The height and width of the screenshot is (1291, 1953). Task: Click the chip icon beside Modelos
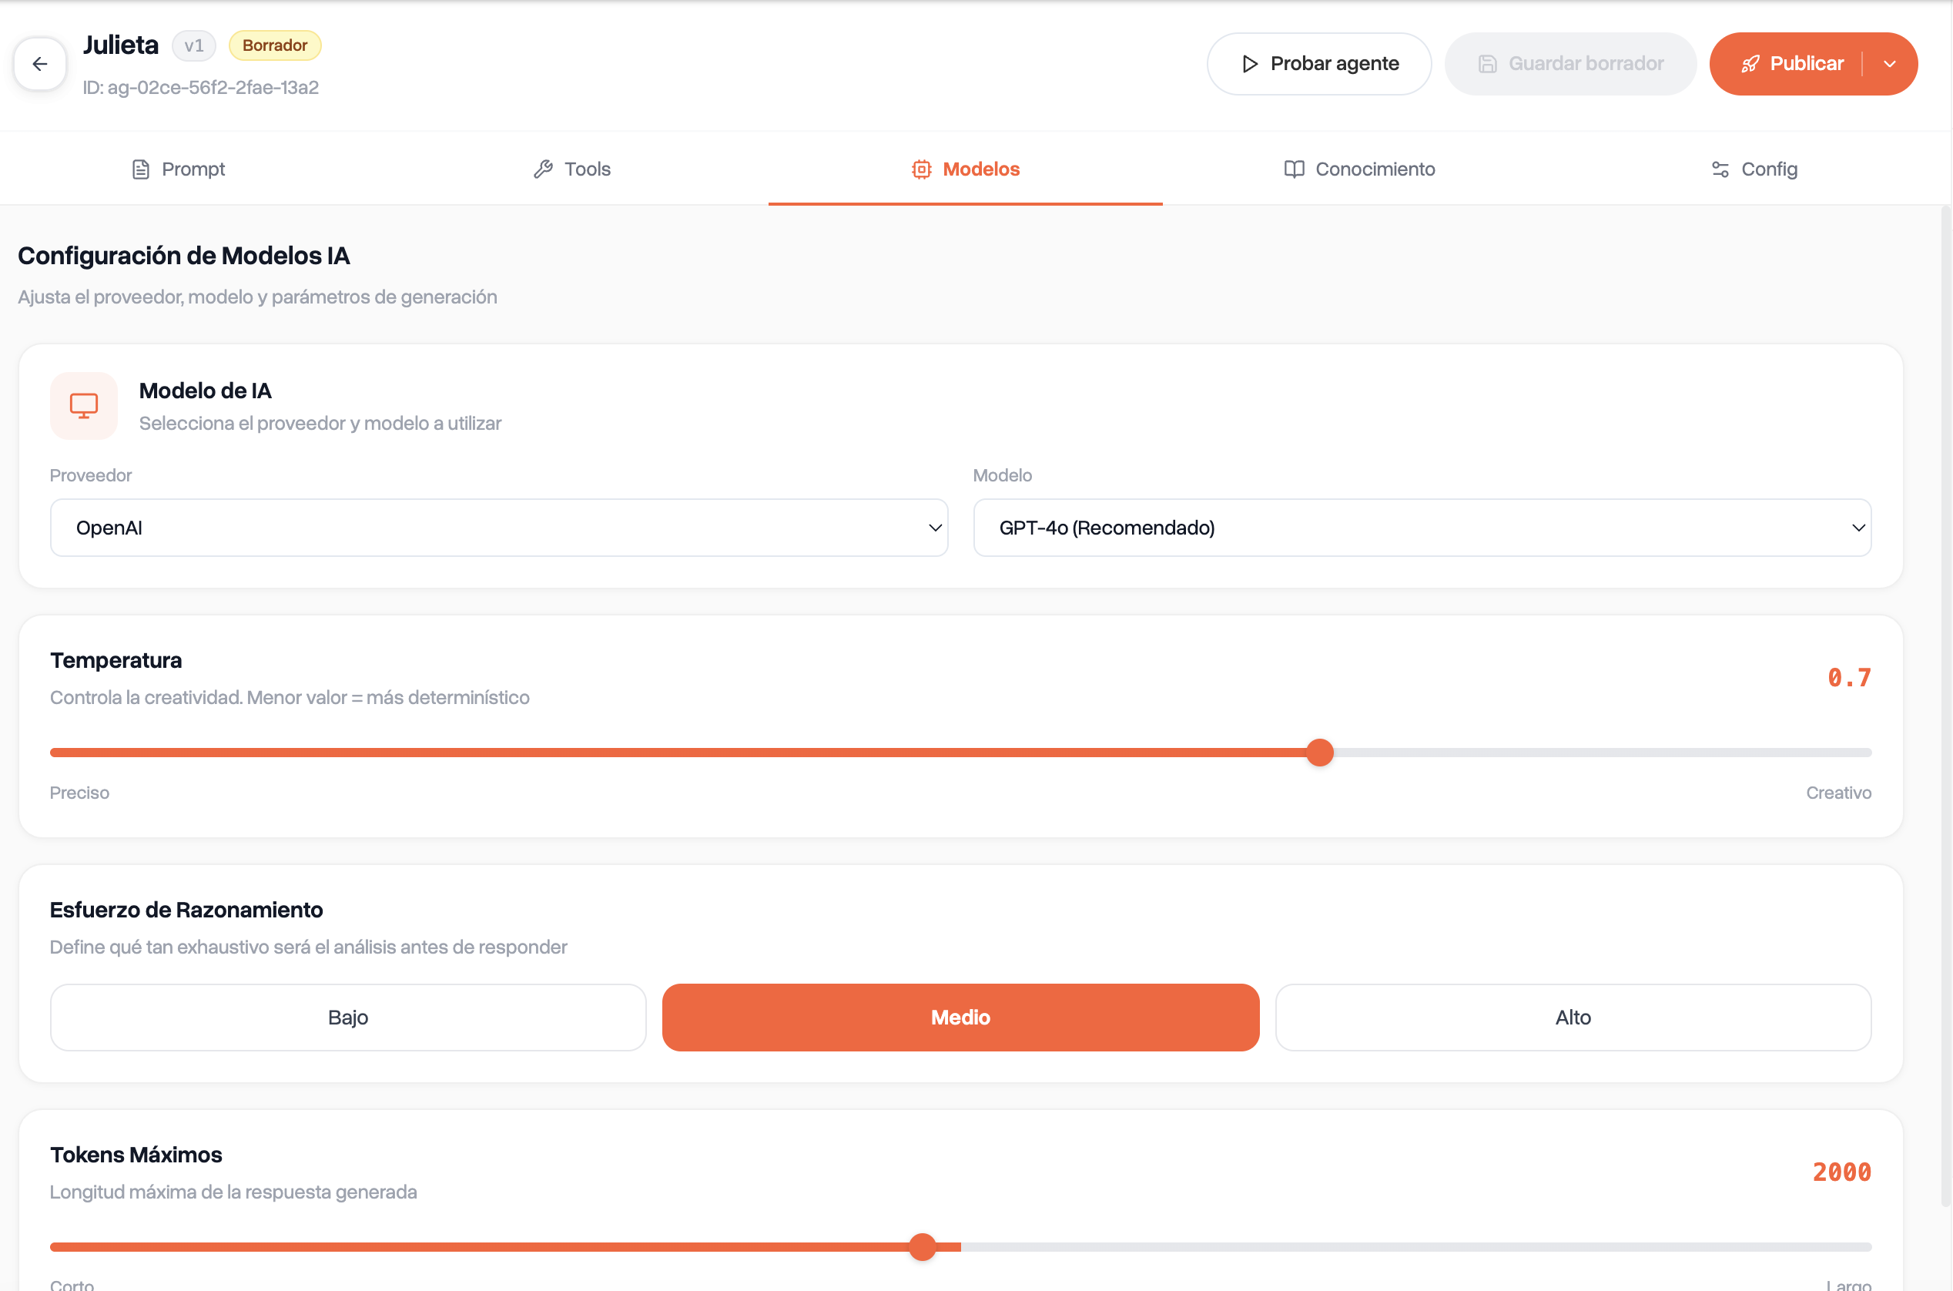[922, 169]
